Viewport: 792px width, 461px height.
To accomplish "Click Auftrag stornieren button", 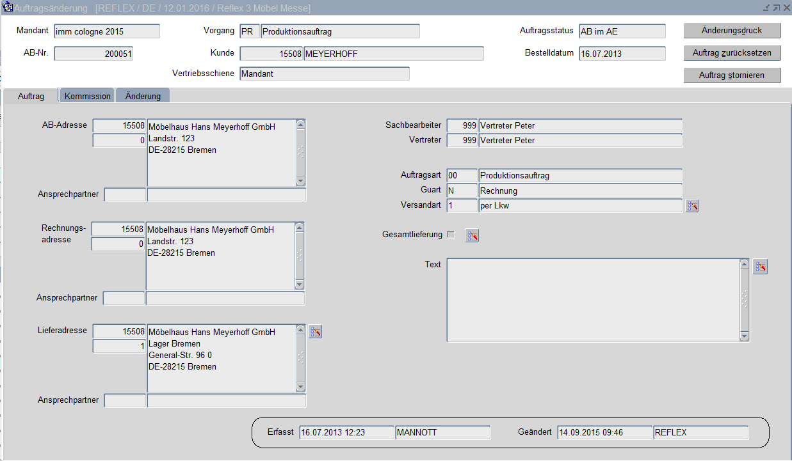I will click(732, 75).
